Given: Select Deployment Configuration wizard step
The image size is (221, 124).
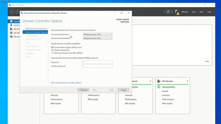Looking at the screenshot, I should tap(36, 29).
